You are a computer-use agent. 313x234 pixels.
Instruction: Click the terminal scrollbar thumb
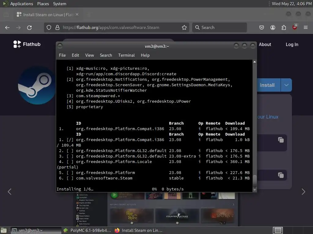point(255,181)
